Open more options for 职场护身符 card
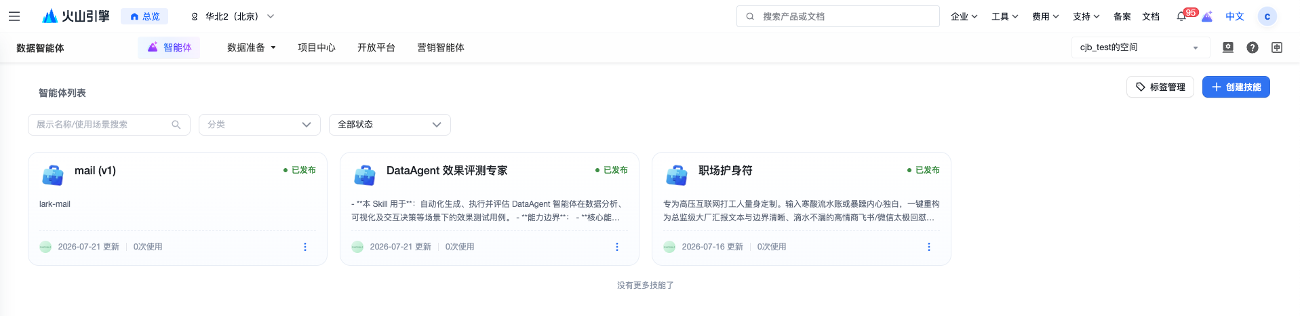 tap(929, 247)
